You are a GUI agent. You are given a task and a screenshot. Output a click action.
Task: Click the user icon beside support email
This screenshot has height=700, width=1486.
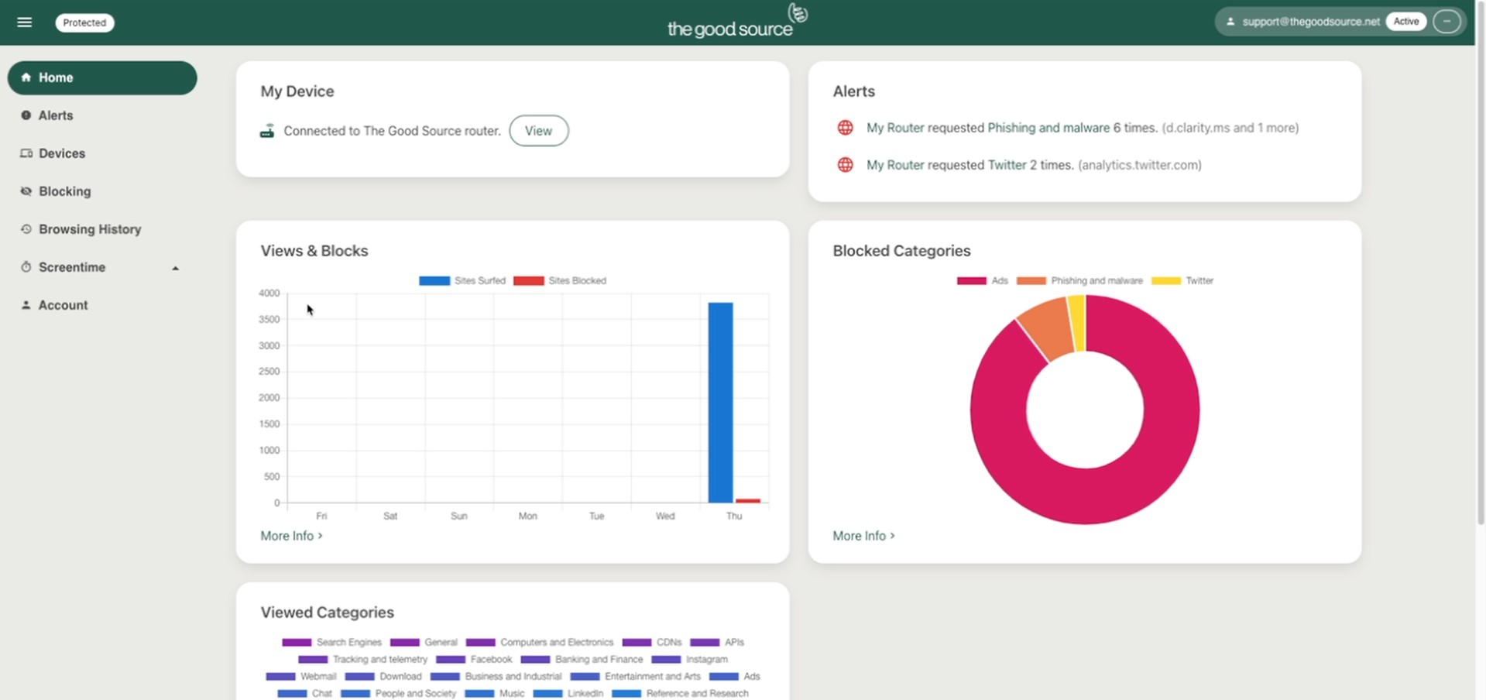[1230, 22]
